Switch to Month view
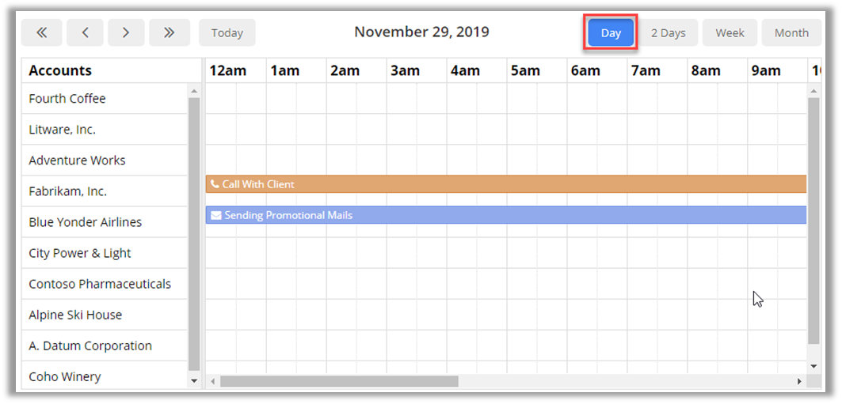 (791, 33)
